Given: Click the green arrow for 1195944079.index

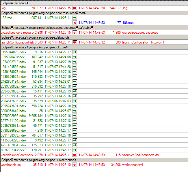Looking at the screenshot, I should pyautogui.click(x=75, y=52).
